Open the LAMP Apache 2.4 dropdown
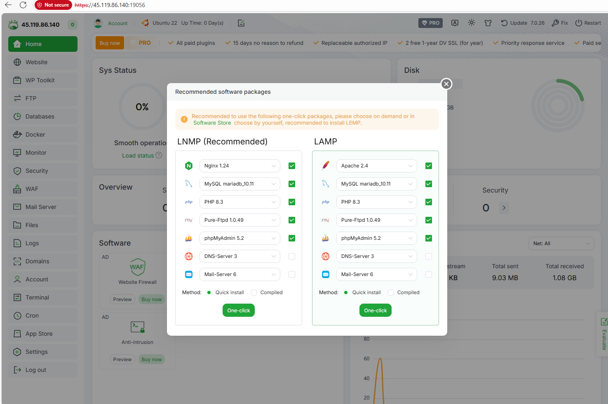Image resolution: width=608 pixels, height=404 pixels. 376,166
